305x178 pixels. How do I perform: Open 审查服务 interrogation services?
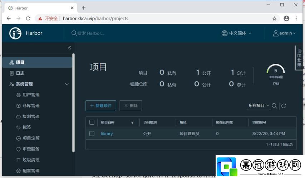(31, 149)
